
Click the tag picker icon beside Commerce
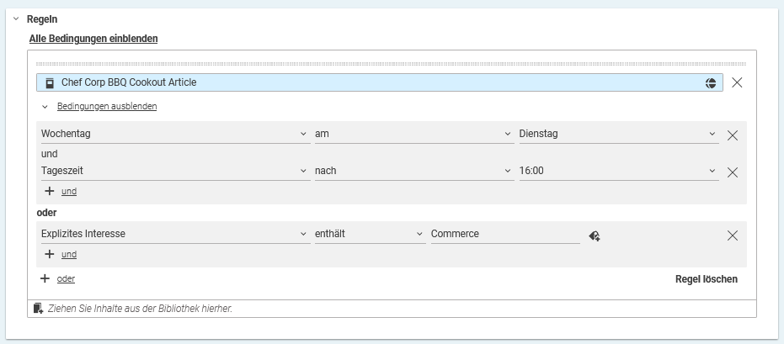595,236
